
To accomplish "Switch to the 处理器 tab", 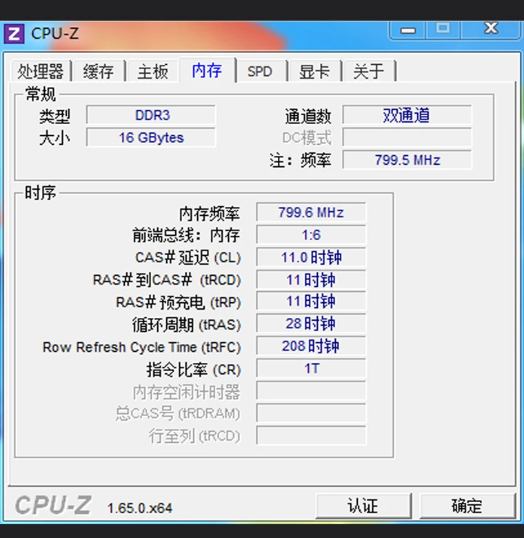I will click(41, 71).
